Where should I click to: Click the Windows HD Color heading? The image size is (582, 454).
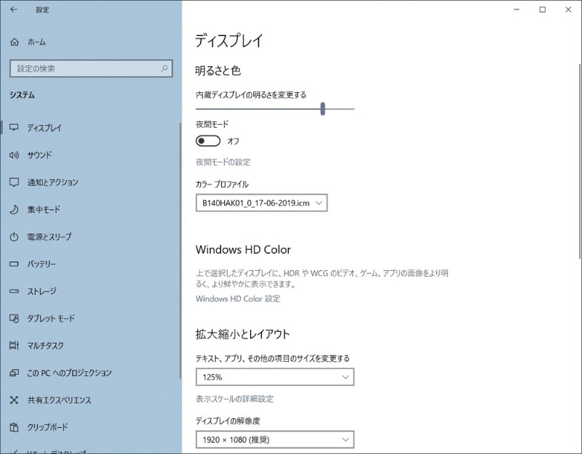tap(243, 249)
